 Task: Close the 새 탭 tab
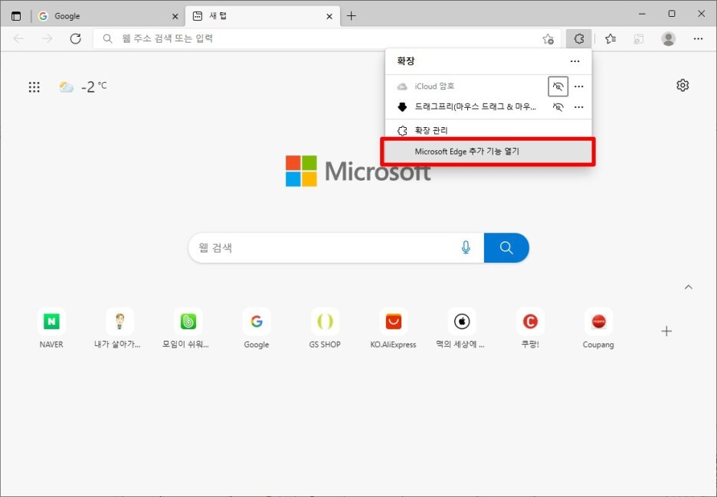pos(329,16)
